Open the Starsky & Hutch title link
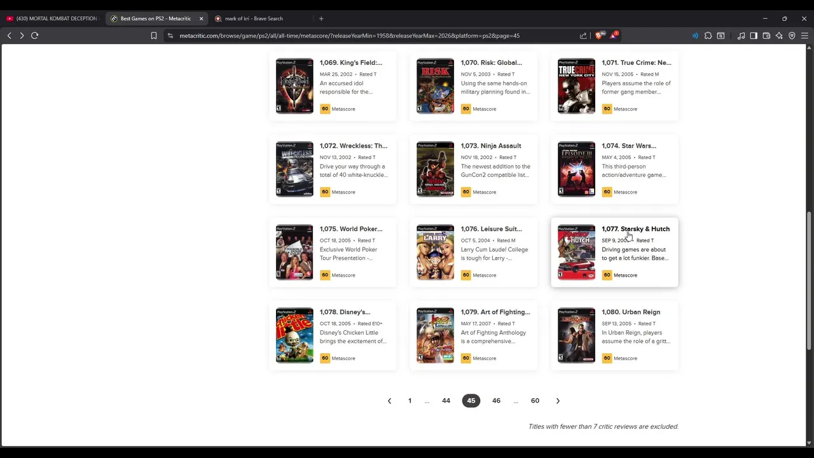 pyautogui.click(x=636, y=229)
